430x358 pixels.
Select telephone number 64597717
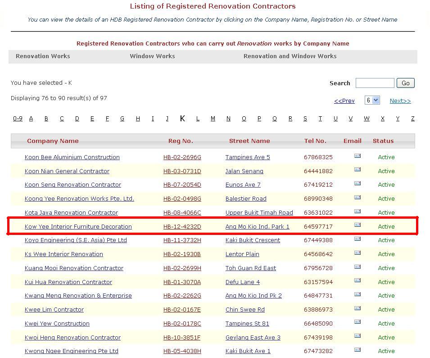(x=318, y=227)
